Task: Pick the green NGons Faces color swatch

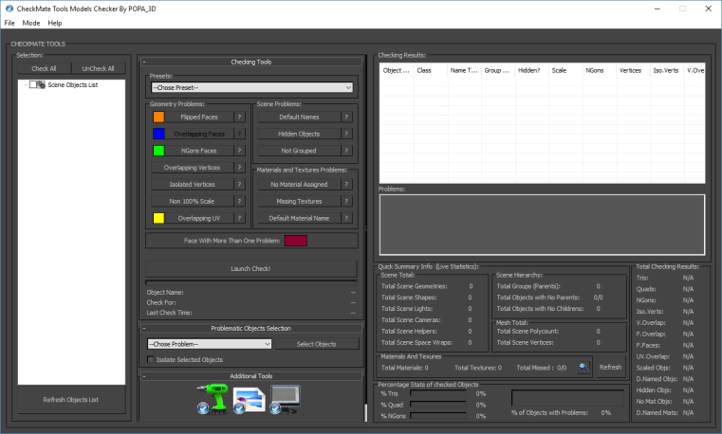Action: click(158, 151)
